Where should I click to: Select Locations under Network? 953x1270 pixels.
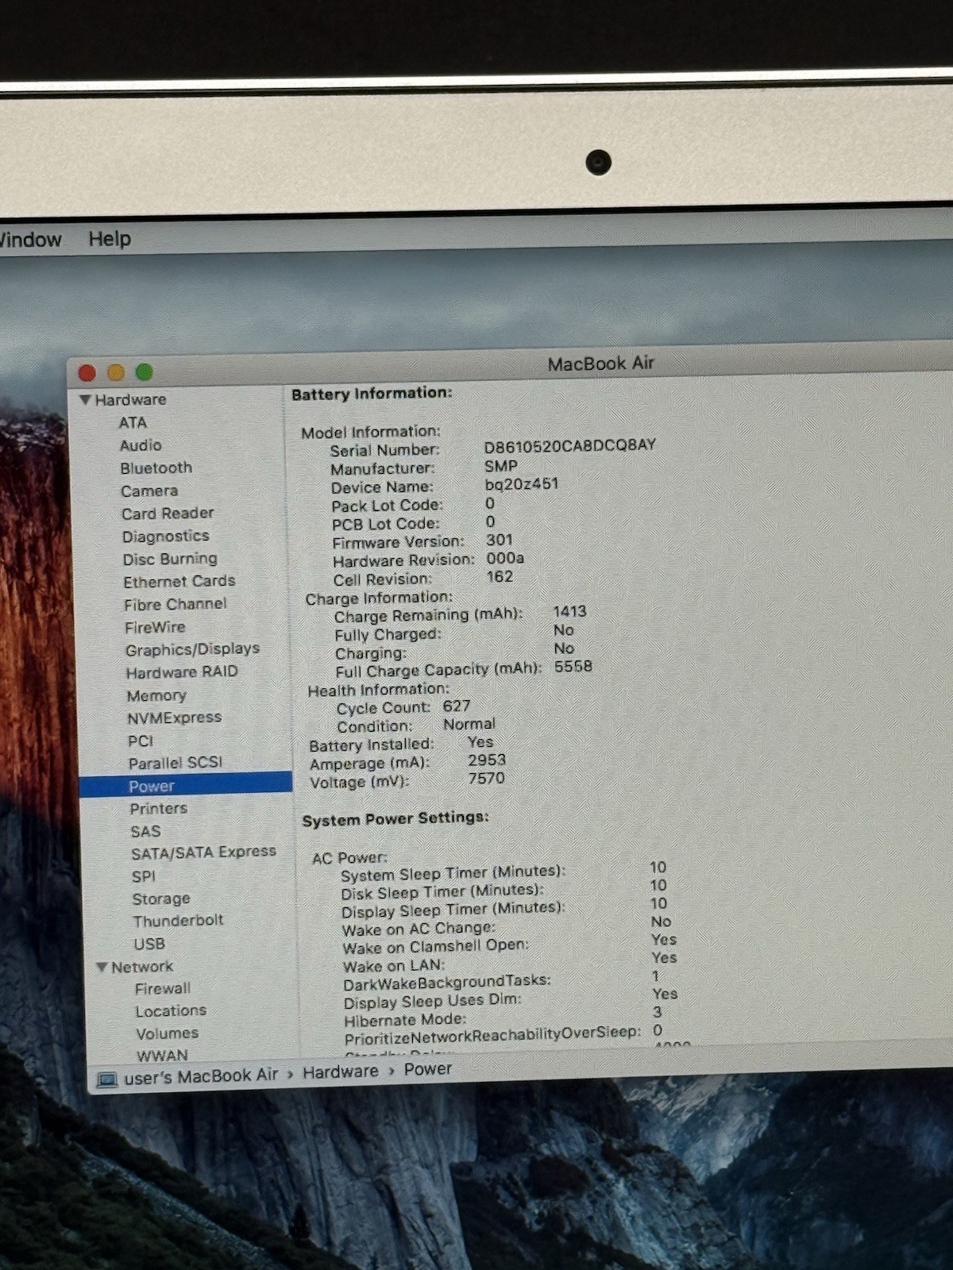pyautogui.click(x=171, y=1011)
